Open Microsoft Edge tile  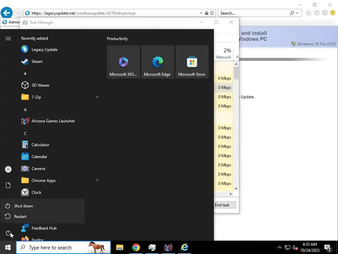point(157,62)
